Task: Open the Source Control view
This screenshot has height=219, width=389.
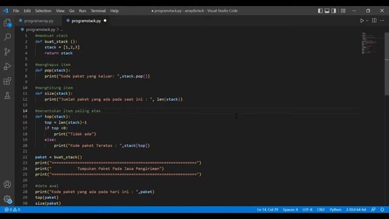Action: 7,52
